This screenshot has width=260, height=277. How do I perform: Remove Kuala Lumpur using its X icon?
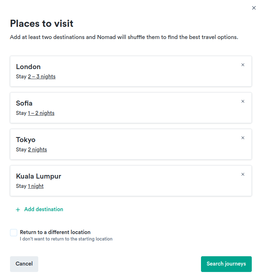[x=243, y=174]
